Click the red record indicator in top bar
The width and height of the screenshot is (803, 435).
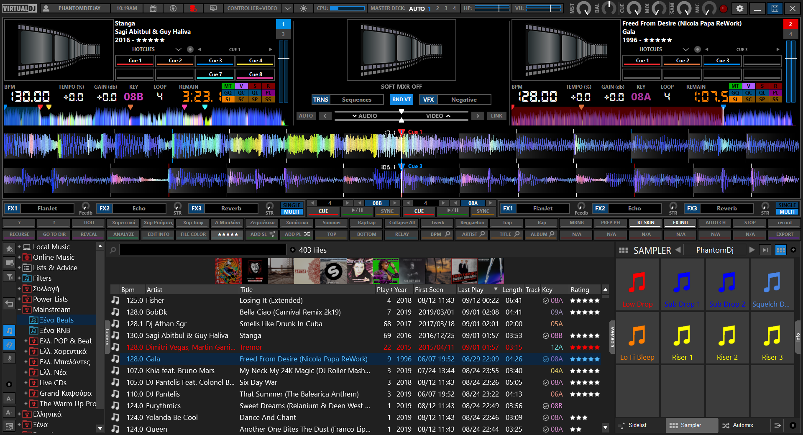coord(724,8)
